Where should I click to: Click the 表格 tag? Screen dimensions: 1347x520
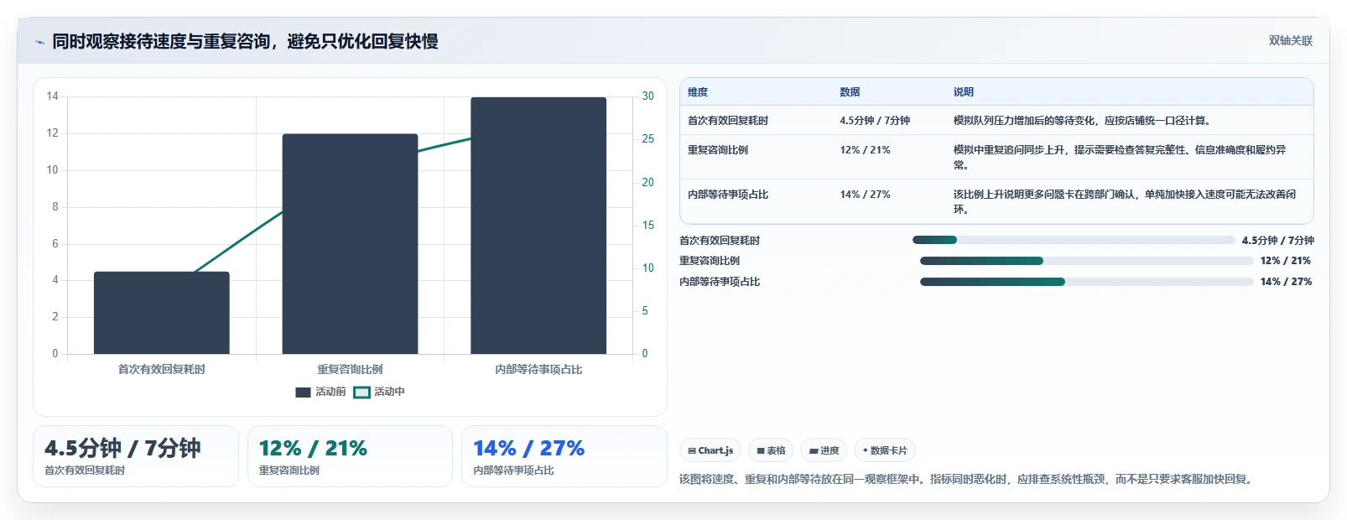point(771,450)
